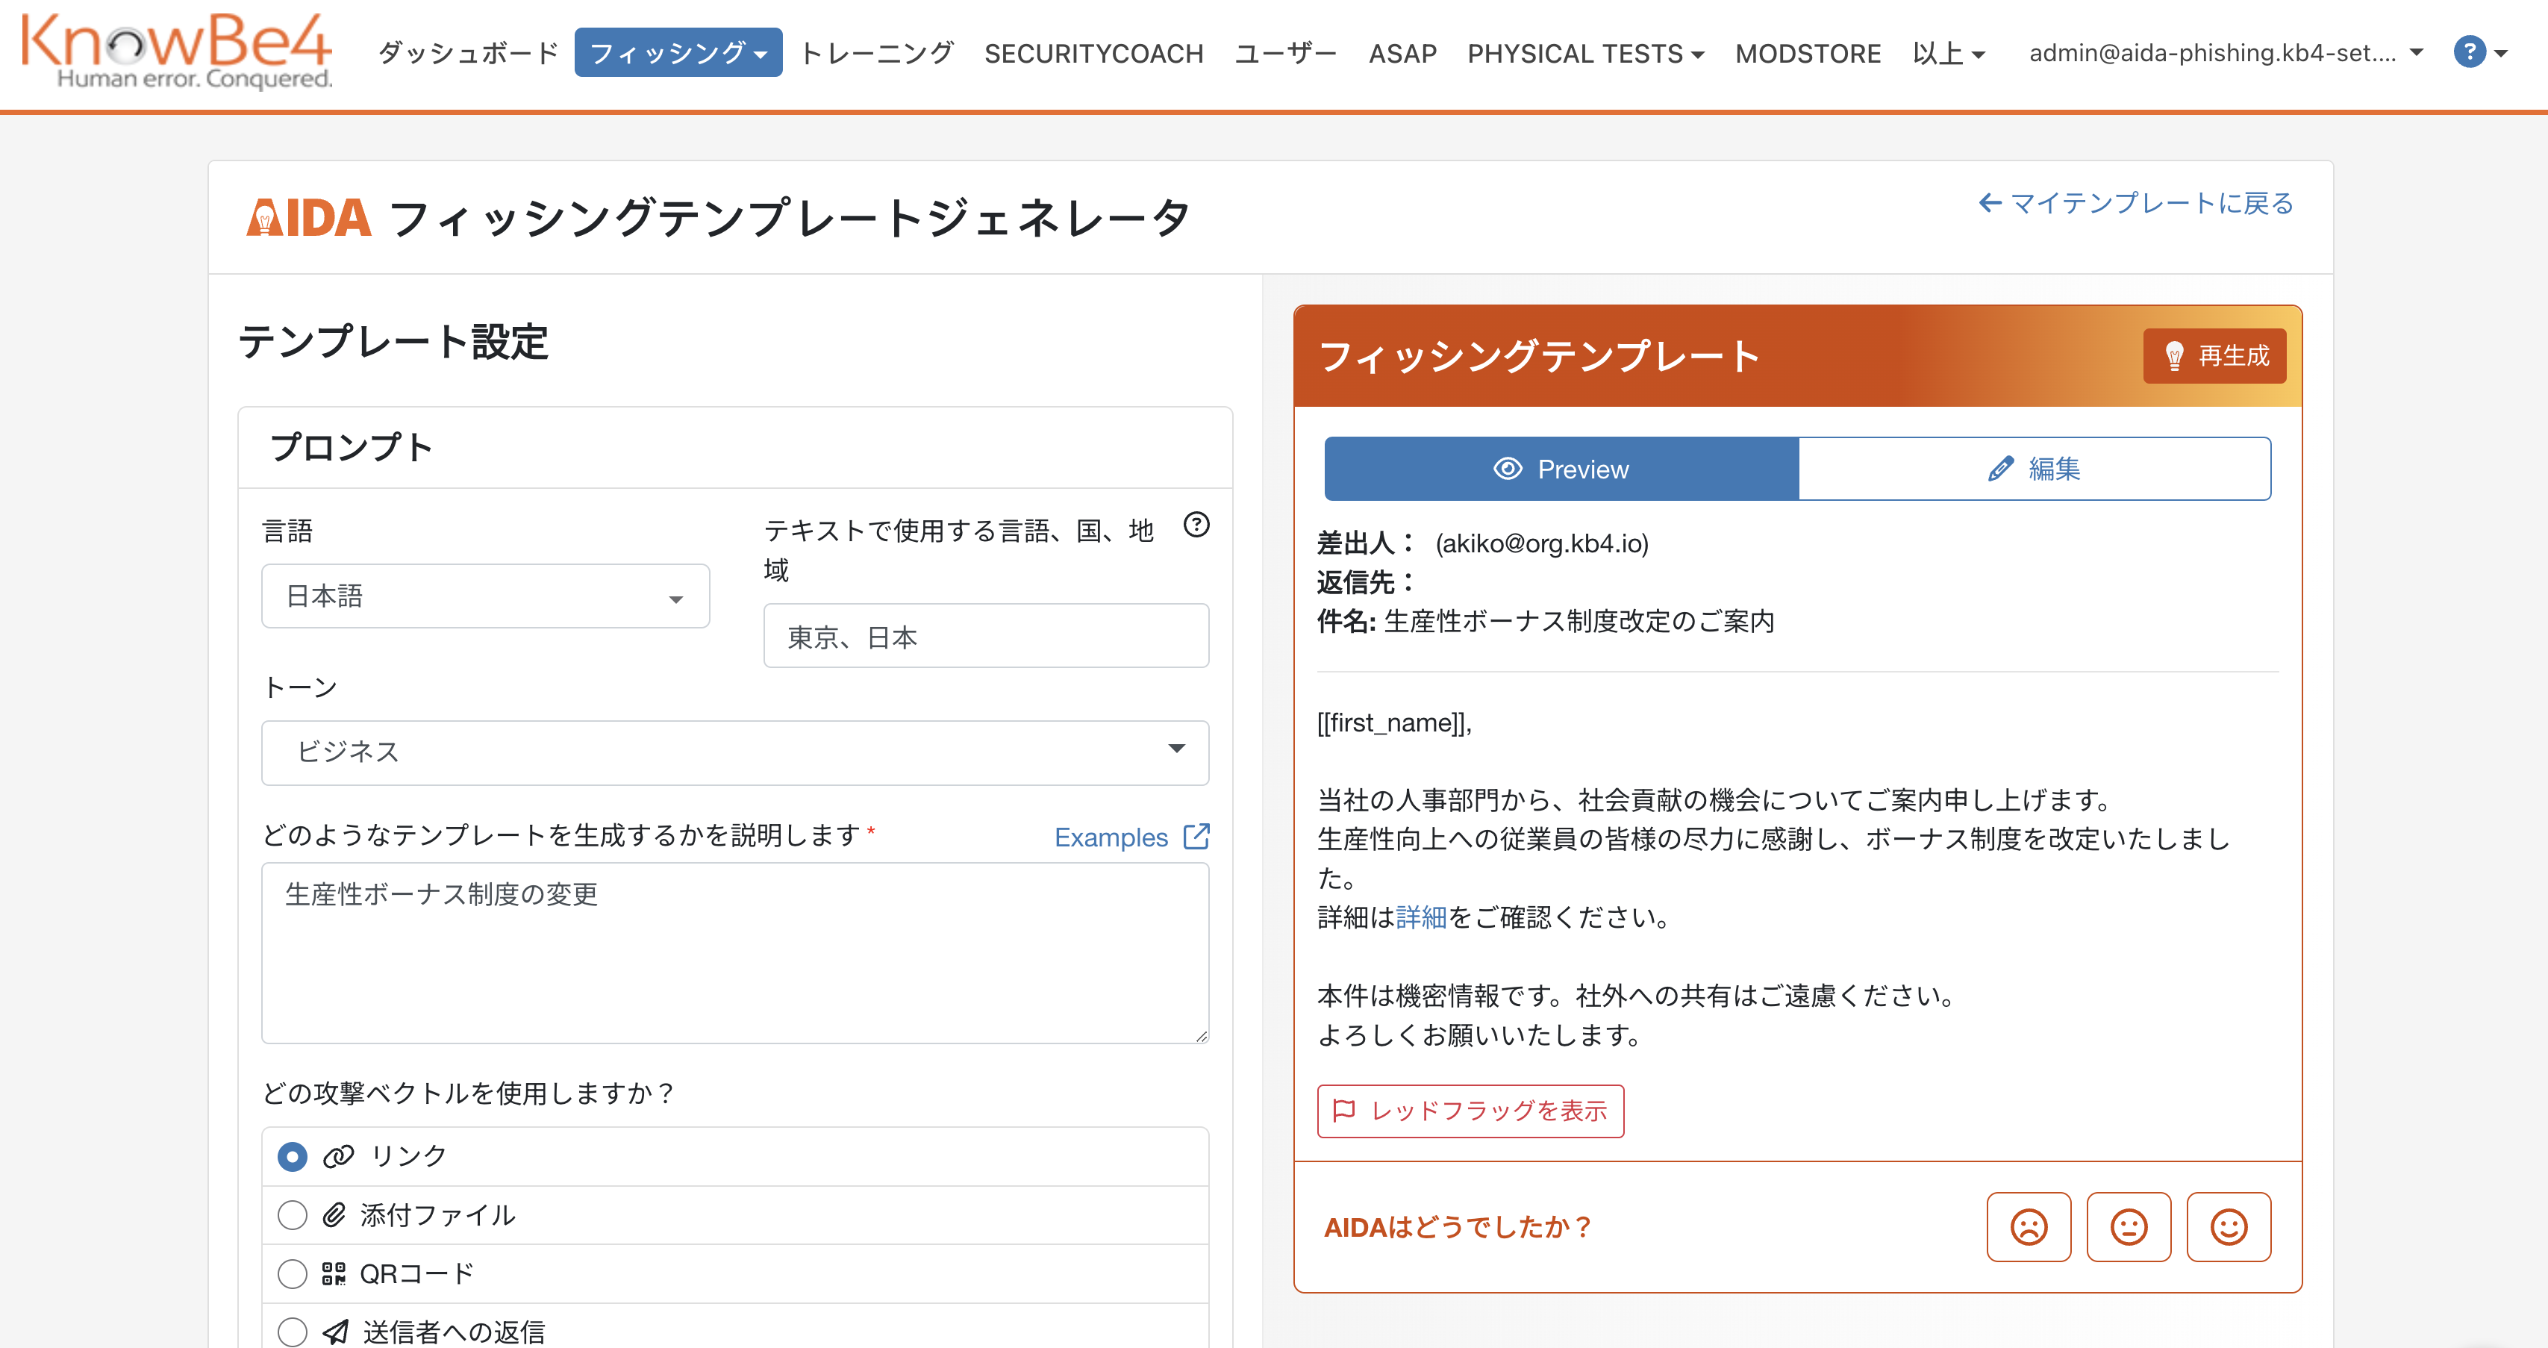
Task: Click the KnowBe4 logo
Action: coord(177,52)
